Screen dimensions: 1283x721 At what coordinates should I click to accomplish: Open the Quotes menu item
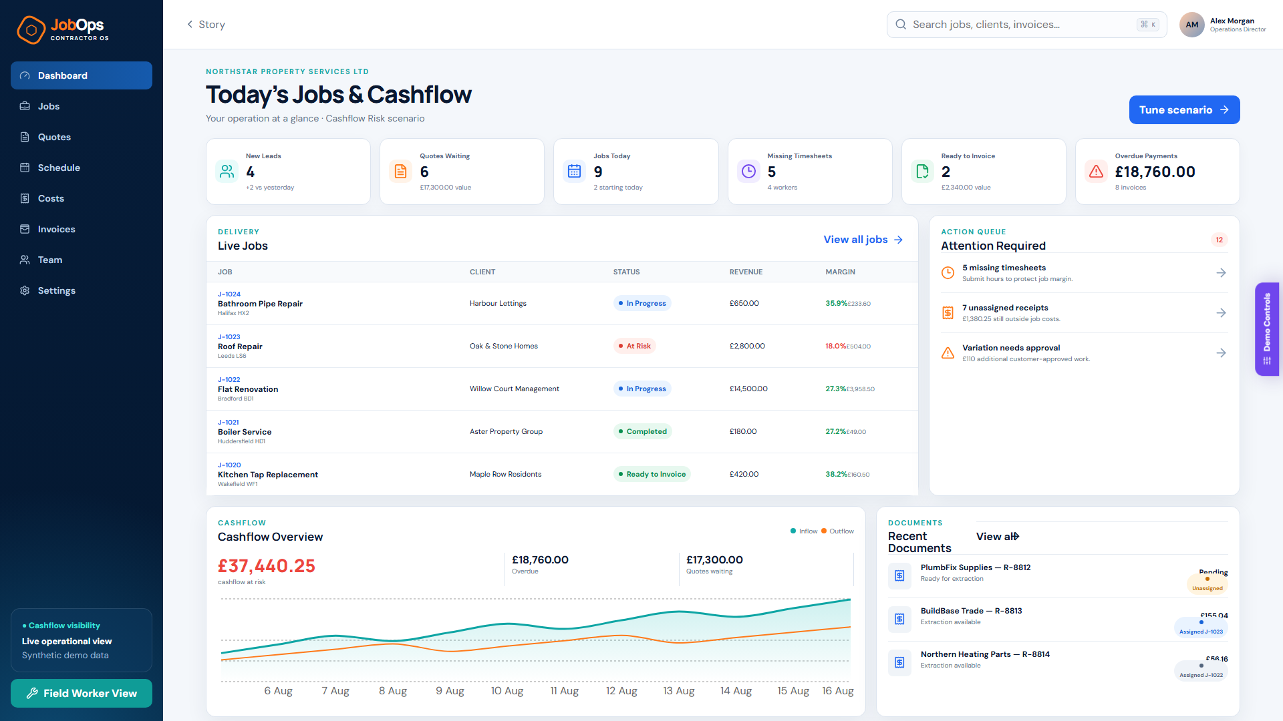(82, 137)
